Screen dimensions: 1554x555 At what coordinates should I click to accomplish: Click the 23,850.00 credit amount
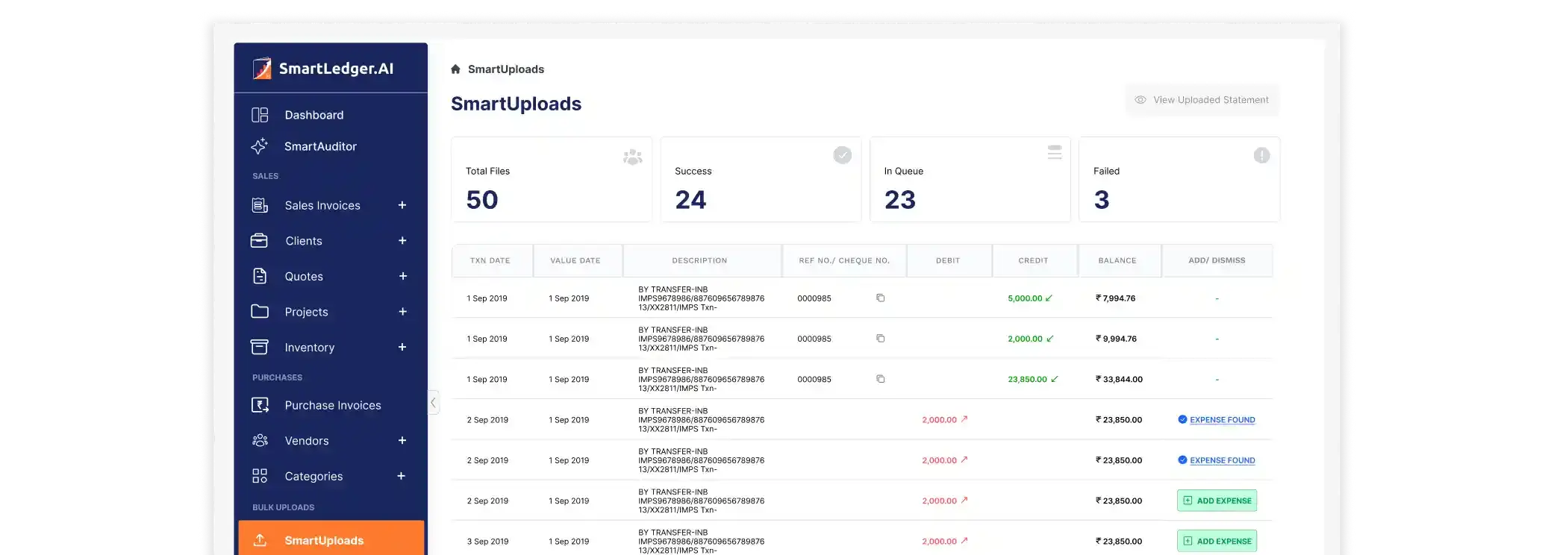pyautogui.click(x=1028, y=379)
